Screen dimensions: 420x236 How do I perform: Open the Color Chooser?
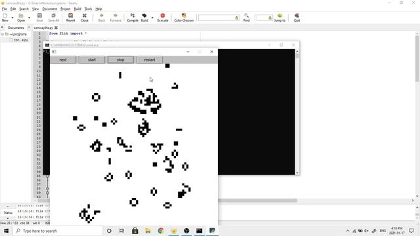click(184, 18)
